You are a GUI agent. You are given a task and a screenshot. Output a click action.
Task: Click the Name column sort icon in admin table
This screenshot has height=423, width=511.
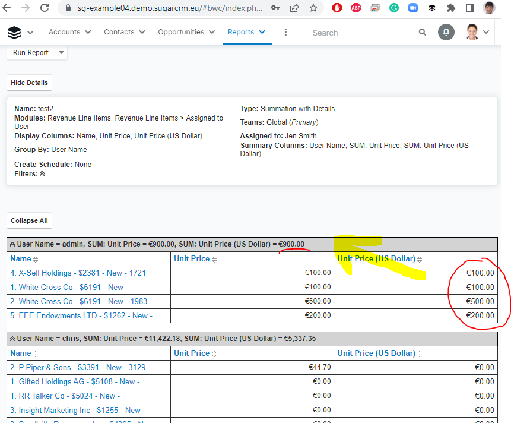pos(36,259)
